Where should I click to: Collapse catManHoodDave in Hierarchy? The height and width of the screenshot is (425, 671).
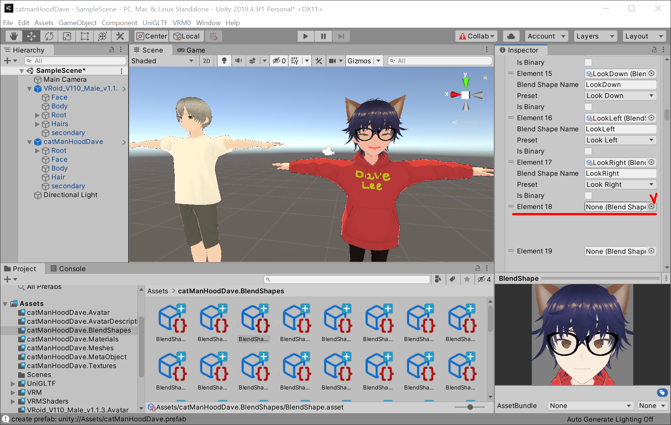click(x=29, y=142)
